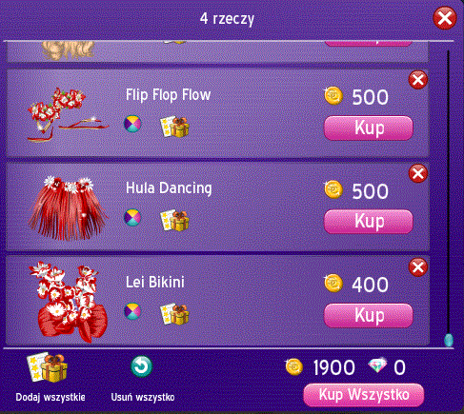This screenshot has width=464, height=414.
Task: Click the Usuń wszystko circular arrow icon
Action: 142,366
